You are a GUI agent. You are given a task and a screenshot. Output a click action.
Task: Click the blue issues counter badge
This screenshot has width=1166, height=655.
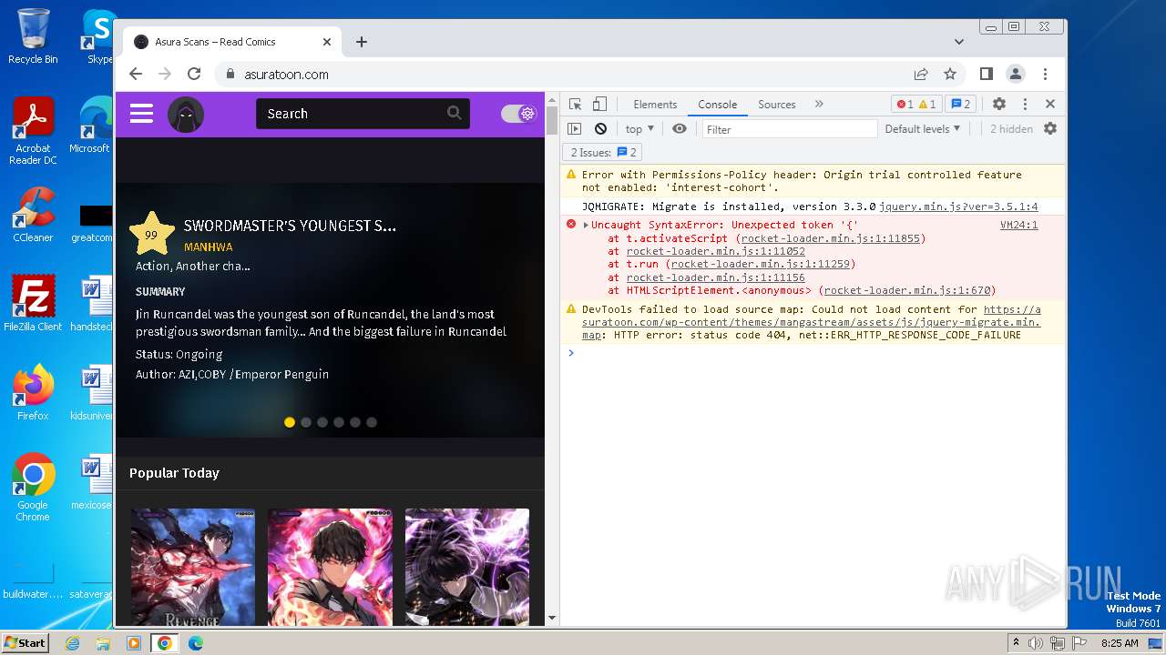[960, 105]
